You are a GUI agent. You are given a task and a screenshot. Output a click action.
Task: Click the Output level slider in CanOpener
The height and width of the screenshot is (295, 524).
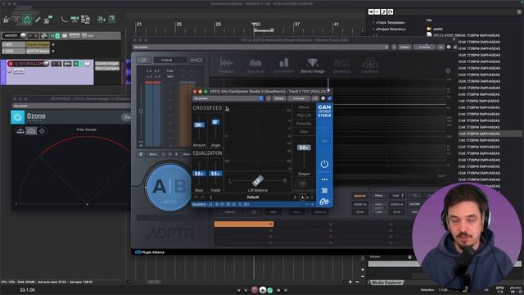[304, 147]
